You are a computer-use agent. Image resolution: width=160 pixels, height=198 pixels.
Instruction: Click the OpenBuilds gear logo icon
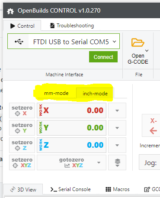click(x=10, y=11)
